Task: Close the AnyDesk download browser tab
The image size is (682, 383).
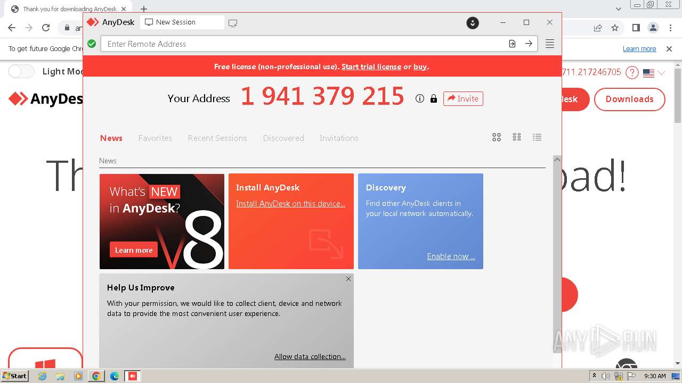Action: (x=124, y=9)
